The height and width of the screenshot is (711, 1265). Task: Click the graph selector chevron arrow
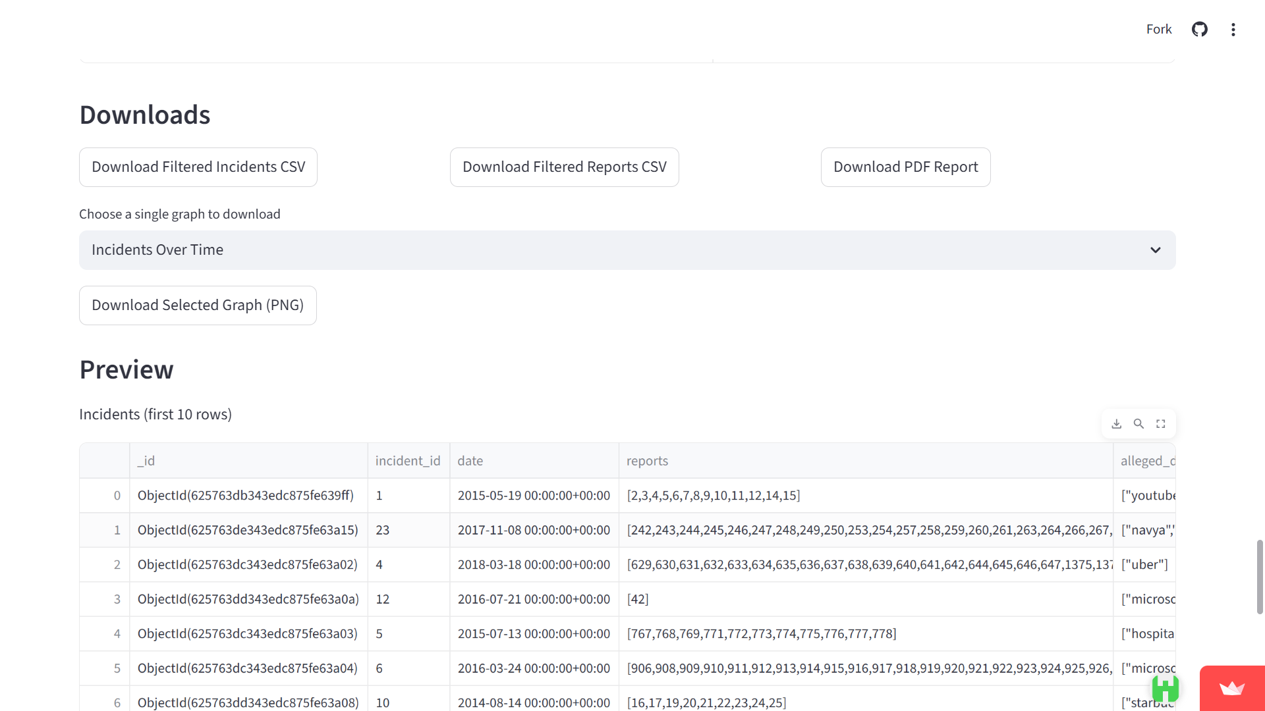click(x=1155, y=250)
